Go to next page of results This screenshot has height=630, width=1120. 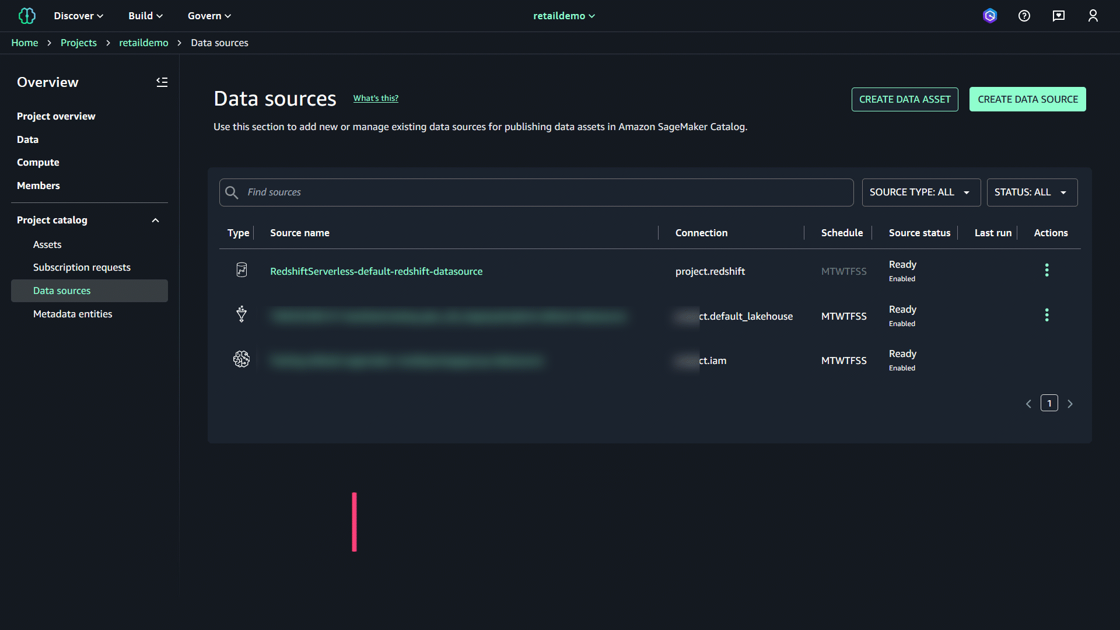pyautogui.click(x=1070, y=404)
